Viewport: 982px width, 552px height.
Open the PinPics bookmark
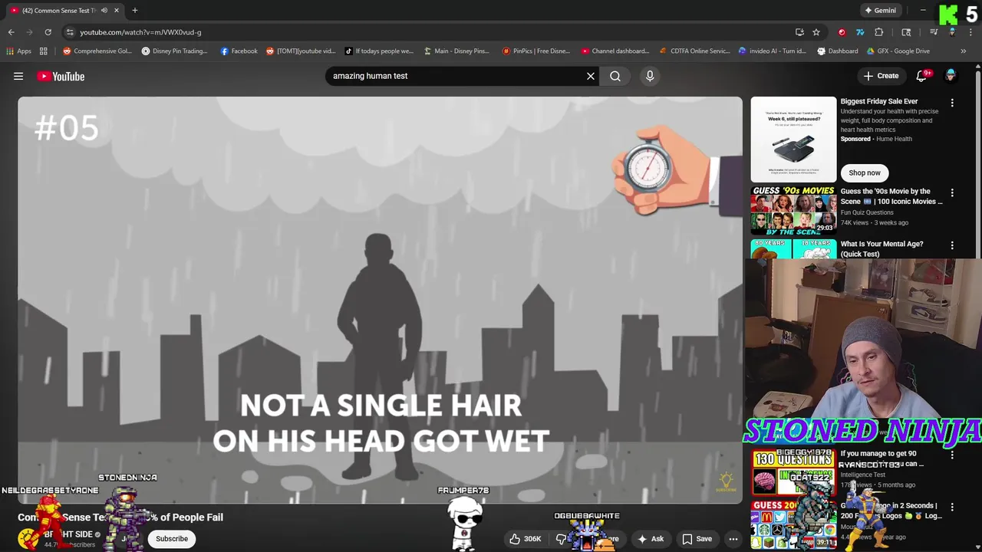(x=536, y=51)
